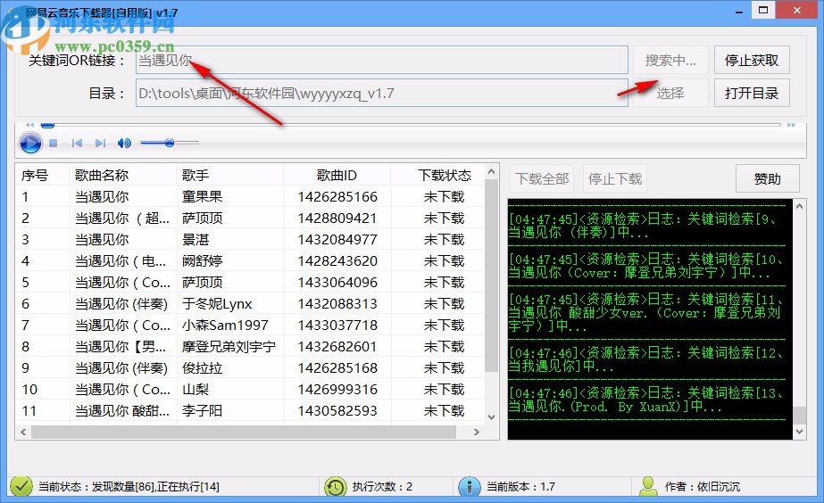Maximize the downloader window

coord(763,10)
